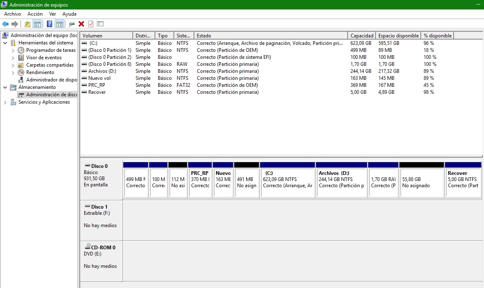The image size is (484, 288).
Task: Click the gray Forward arrow in toolbar
Action: [x=14, y=24]
